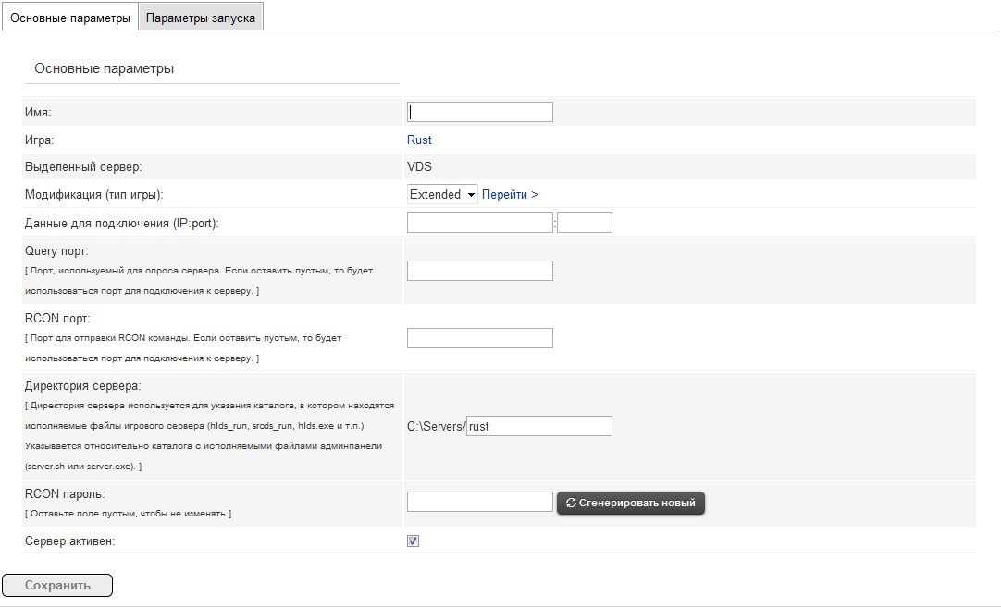Focus the Query порт input
Screen dimensions: 1001x607
(479, 271)
